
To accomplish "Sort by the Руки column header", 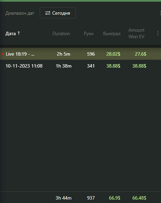I will click(89, 33).
